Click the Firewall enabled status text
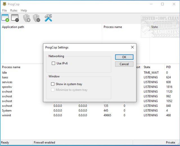Image resolution: width=180 pixels, height=146 pixels. click(44, 142)
